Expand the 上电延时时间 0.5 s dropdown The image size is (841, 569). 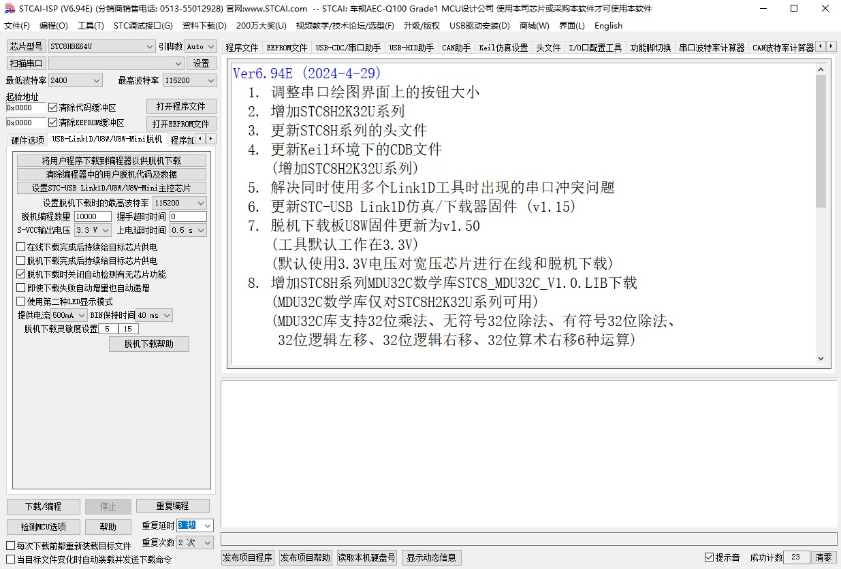click(x=201, y=230)
